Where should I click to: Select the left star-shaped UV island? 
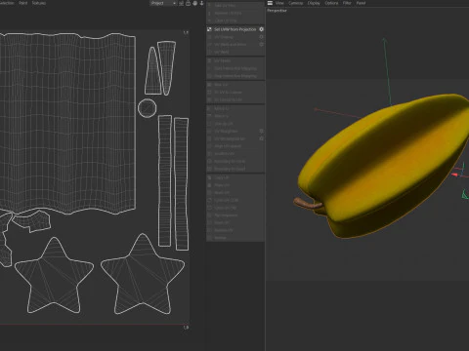54,275
